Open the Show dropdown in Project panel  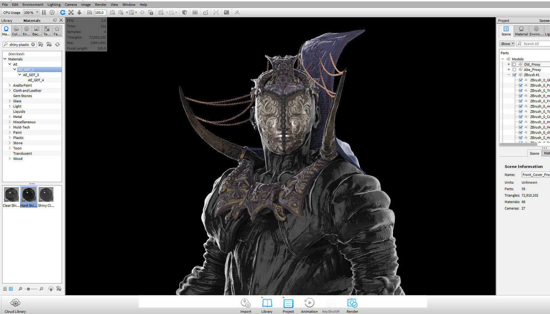507,44
